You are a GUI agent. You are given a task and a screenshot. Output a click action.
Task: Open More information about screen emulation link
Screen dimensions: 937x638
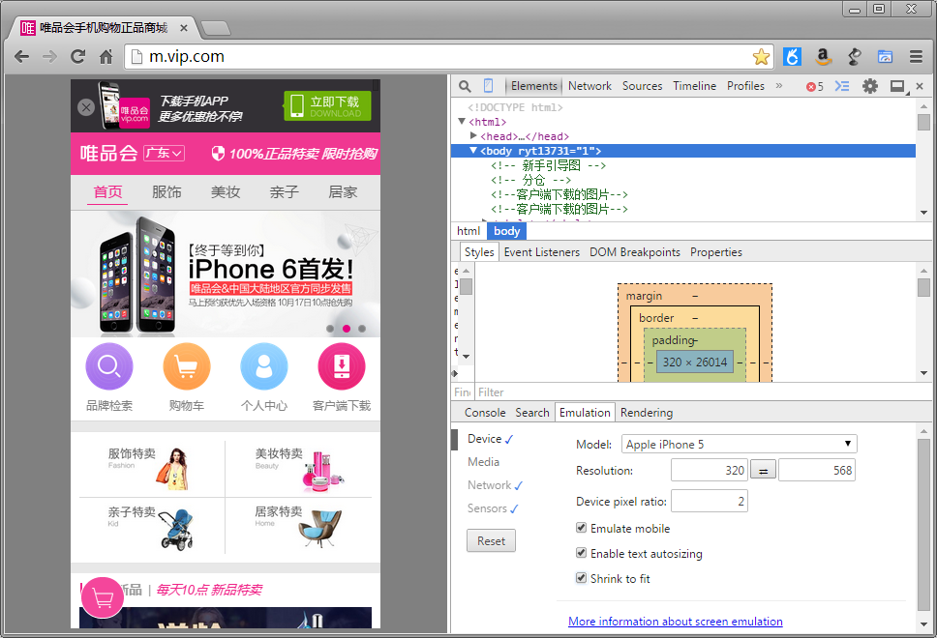click(676, 622)
